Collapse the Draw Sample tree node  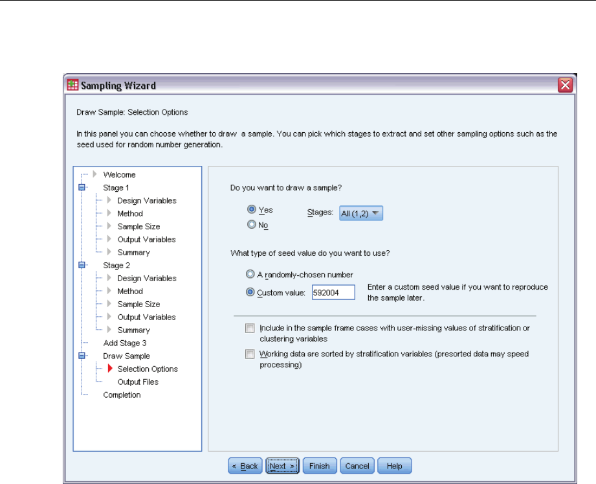[82, 356]
